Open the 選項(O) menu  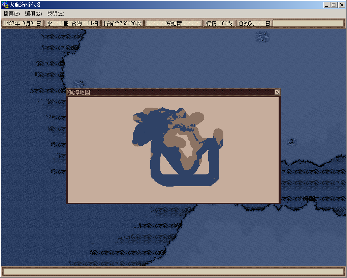[x=33, y=14]
